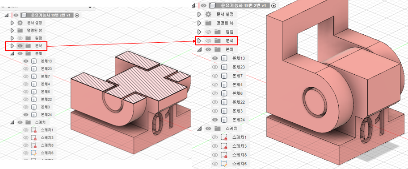The width and height of the screenshot is (408, 169).
Task: Right browser: click 문서 설정 gear icon
Action: pos(208,14)
